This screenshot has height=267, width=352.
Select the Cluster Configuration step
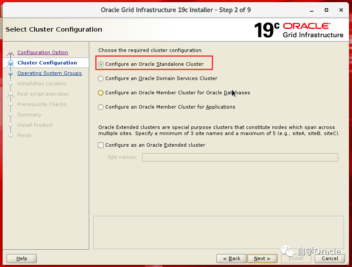tap(47, 63)
